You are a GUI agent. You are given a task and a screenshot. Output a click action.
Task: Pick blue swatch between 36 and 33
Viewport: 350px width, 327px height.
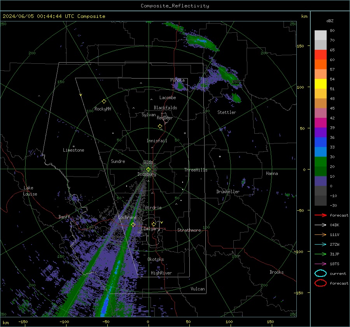tap(320, 142)
